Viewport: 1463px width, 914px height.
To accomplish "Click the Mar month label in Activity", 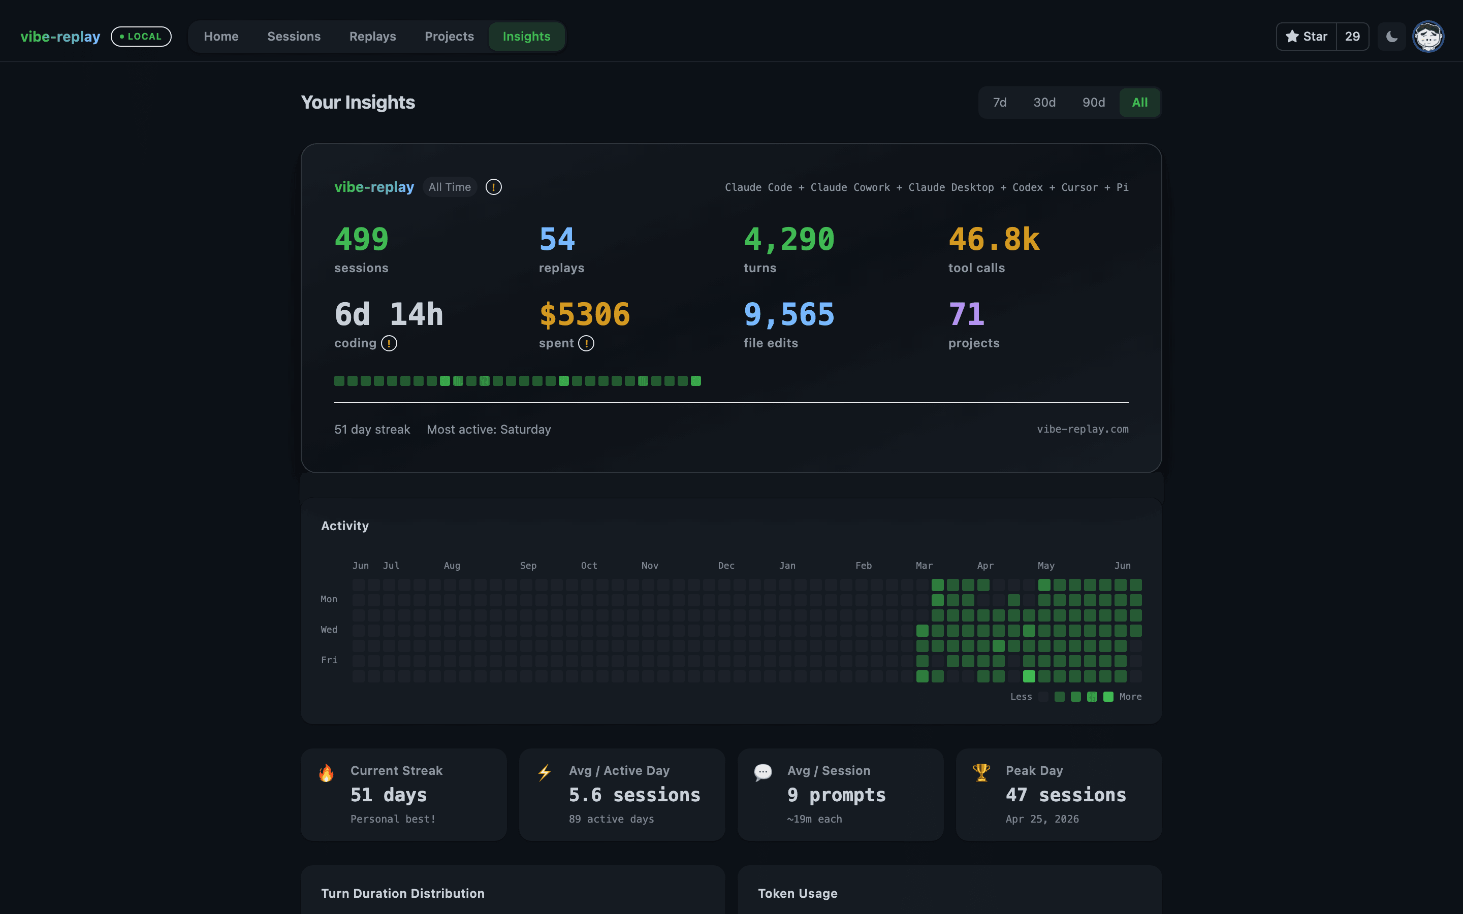I will tap(924, 566).
